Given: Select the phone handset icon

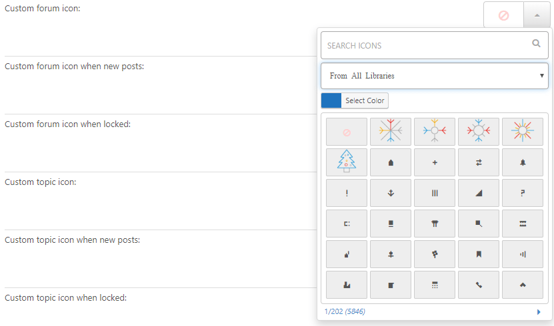Looking at the screenshot, I should pos(479,285).
